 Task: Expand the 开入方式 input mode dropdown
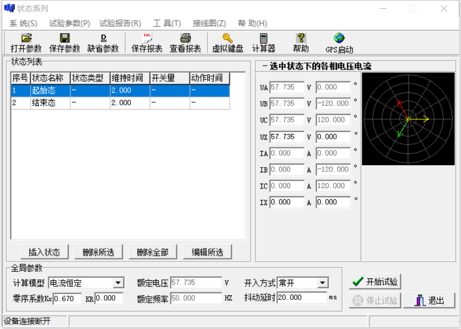(x=323, y=283)
